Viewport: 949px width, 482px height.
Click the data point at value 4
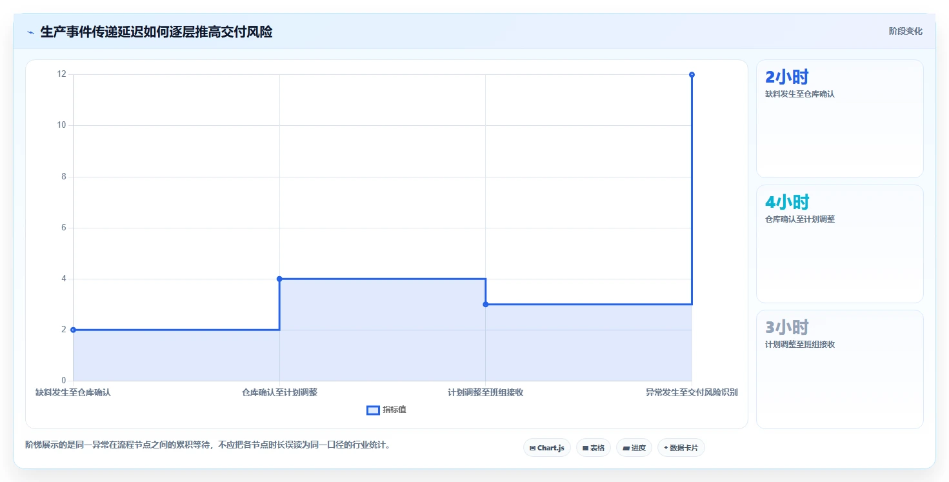[x=279, y=279]
